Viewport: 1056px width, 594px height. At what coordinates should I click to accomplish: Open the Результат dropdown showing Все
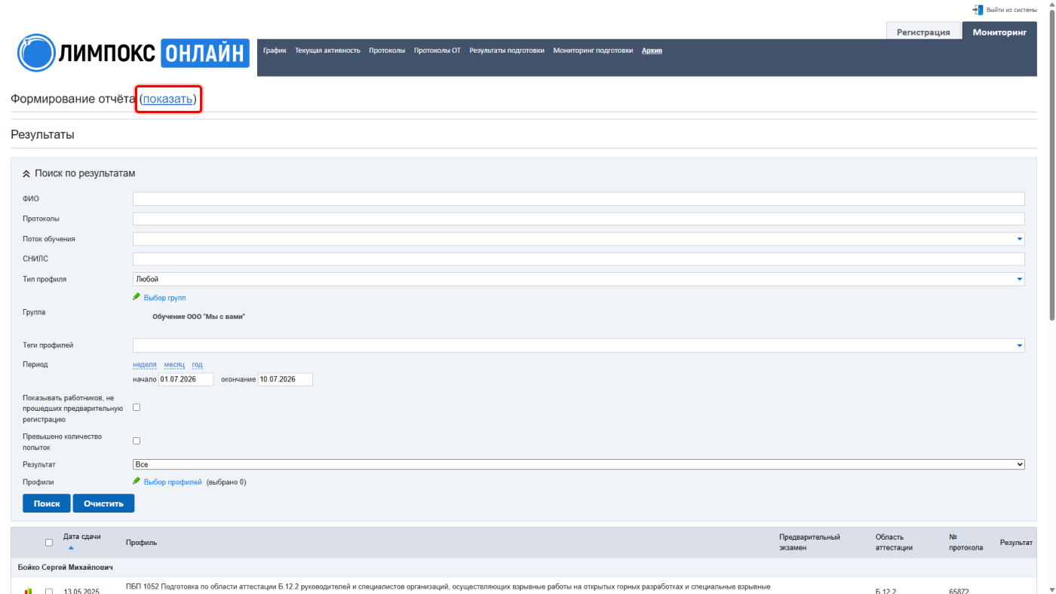(x=579, y=464)
